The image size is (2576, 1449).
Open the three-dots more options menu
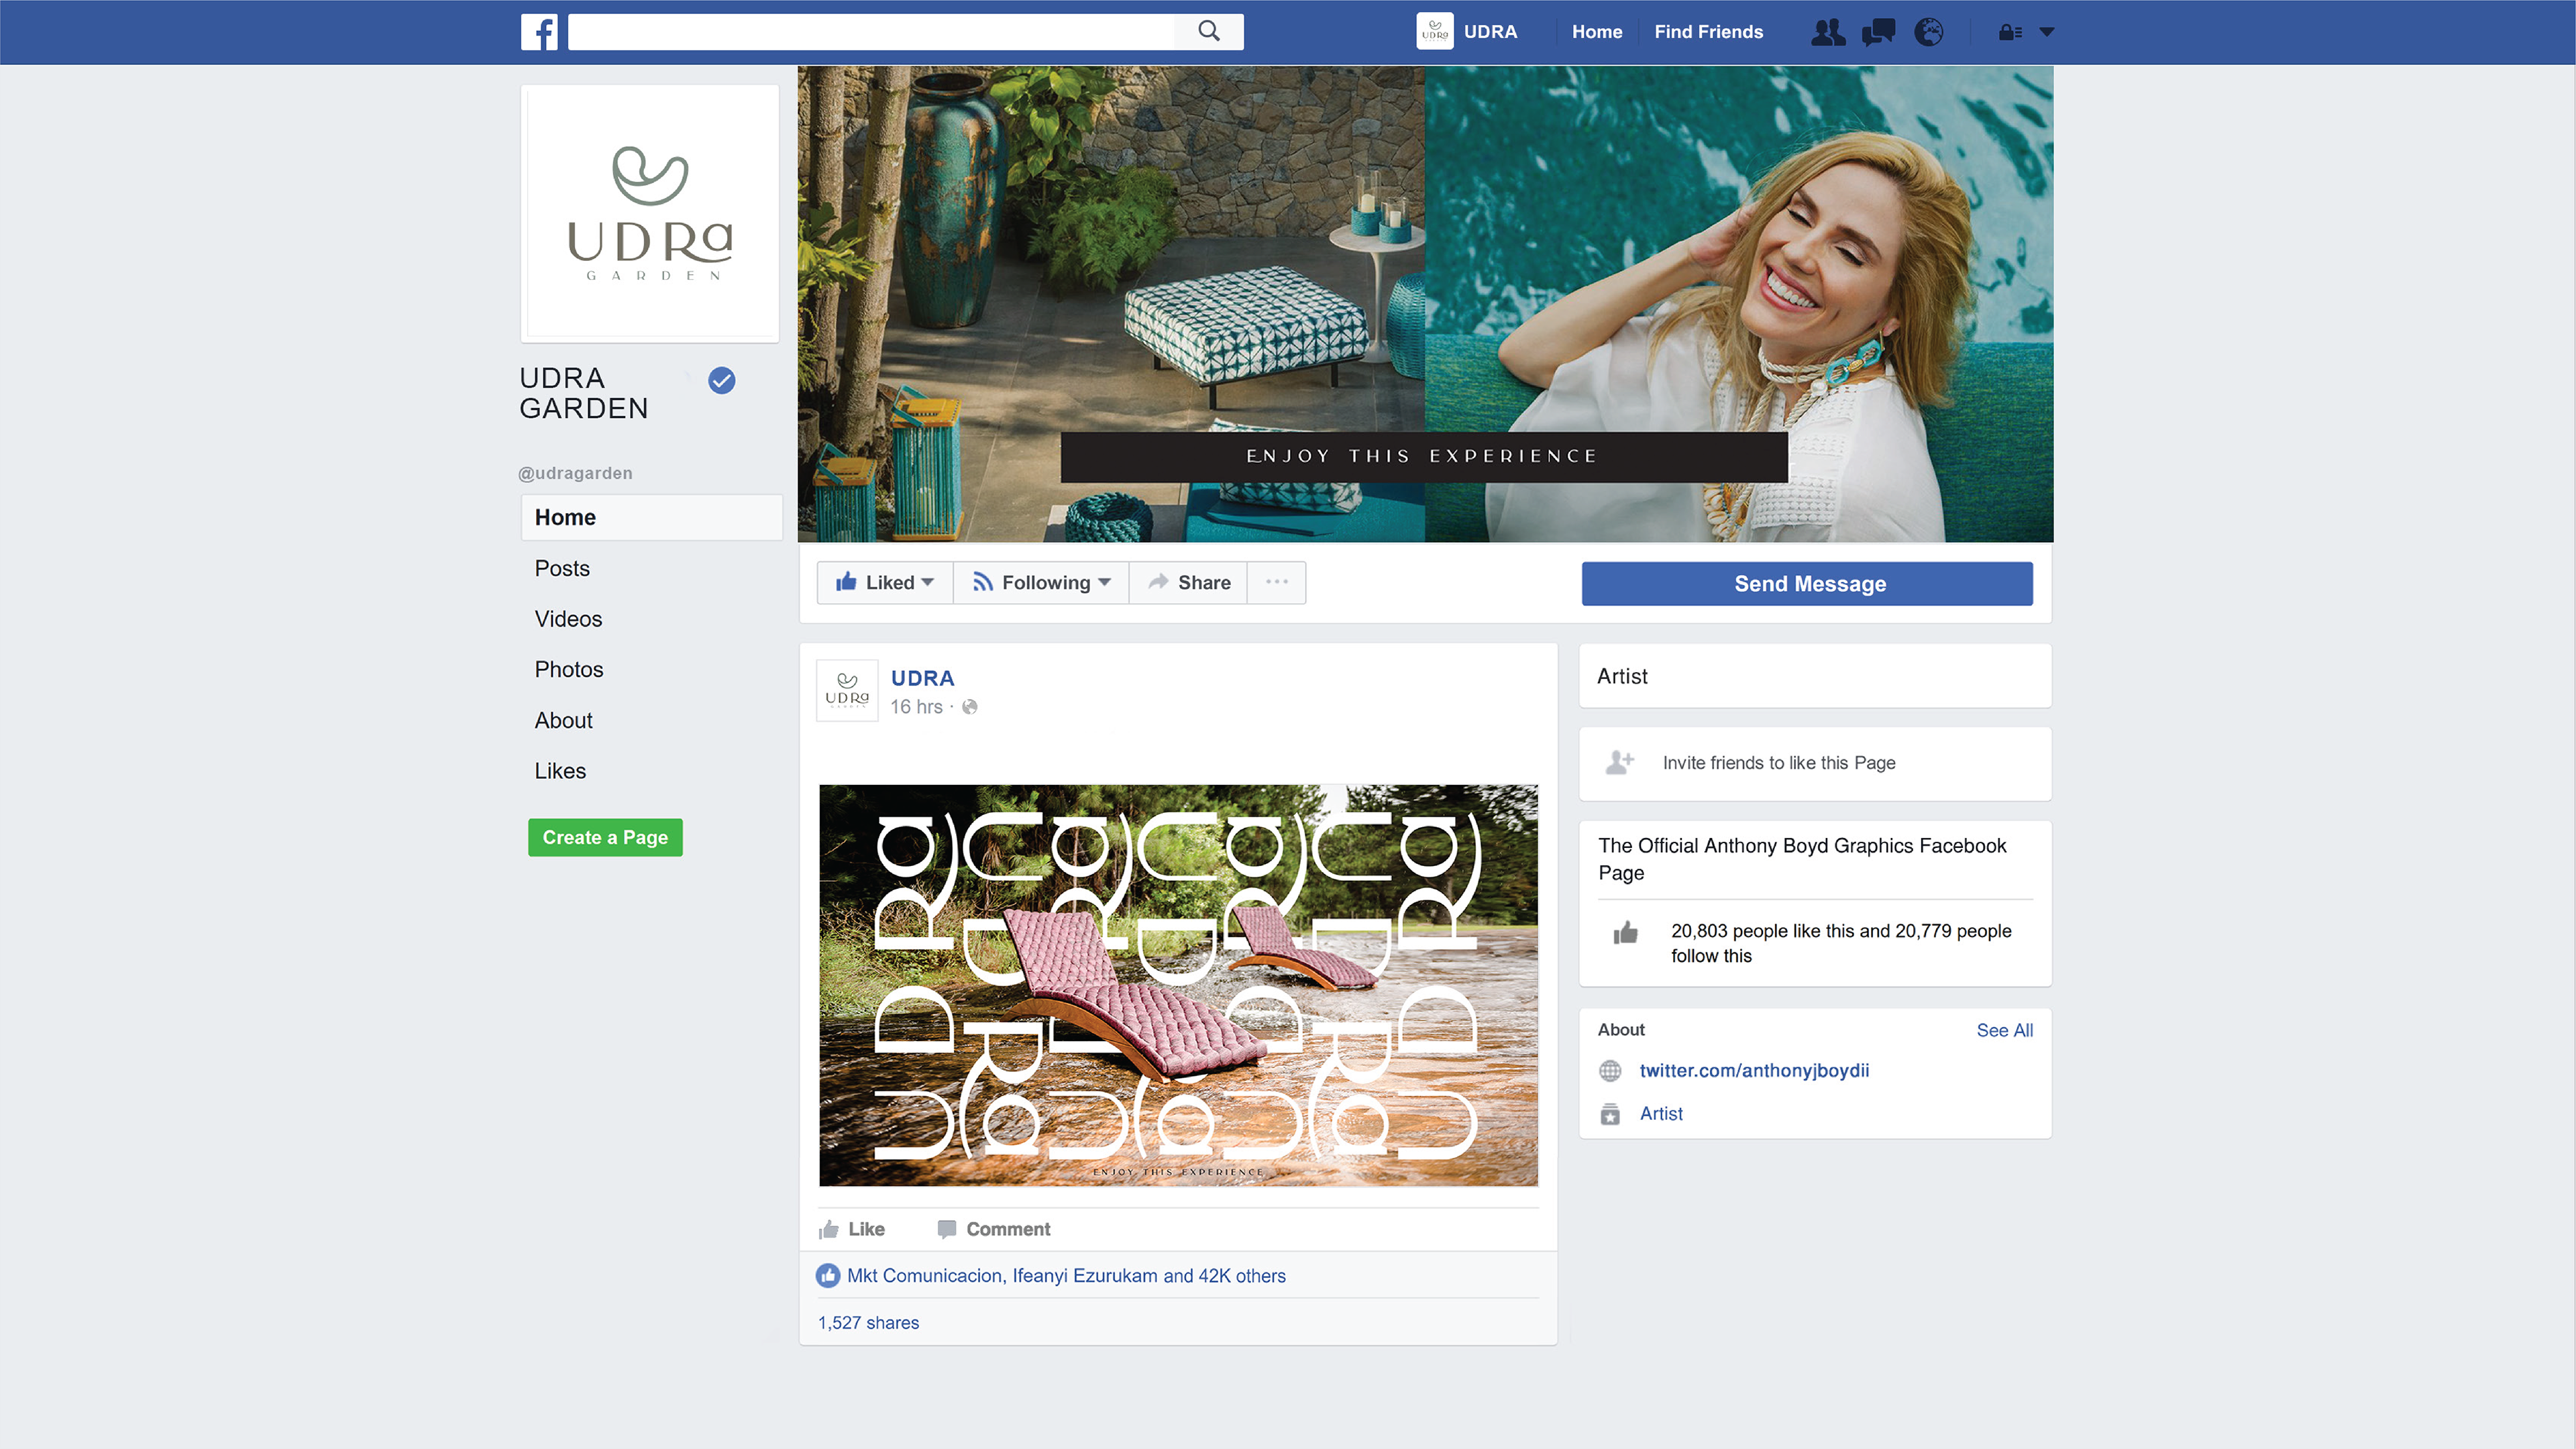[1276, 582]
